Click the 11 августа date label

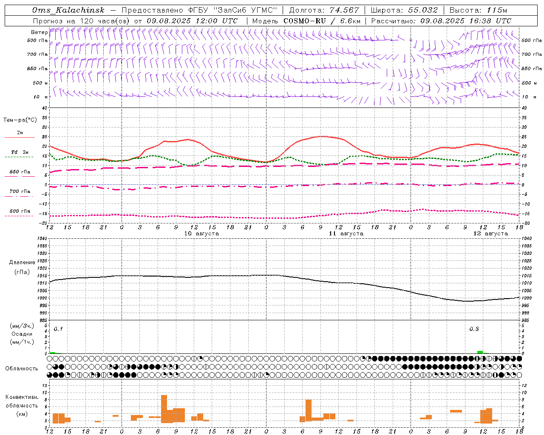point(346,234)
